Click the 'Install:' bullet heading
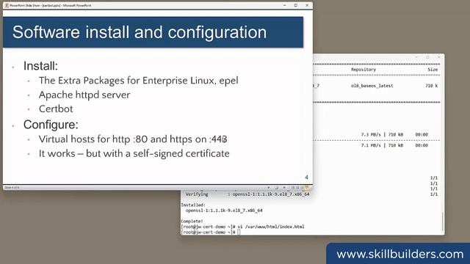 [x=40, y=66]
